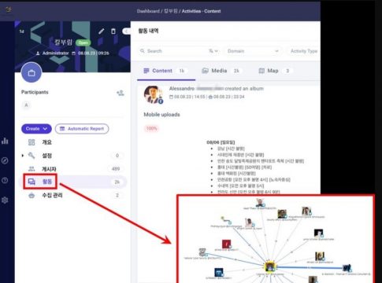The height and width of the screenshot is (283, 382).
Task: Open the compass icon in the left sidebar
Action: (x=5, y=160)
